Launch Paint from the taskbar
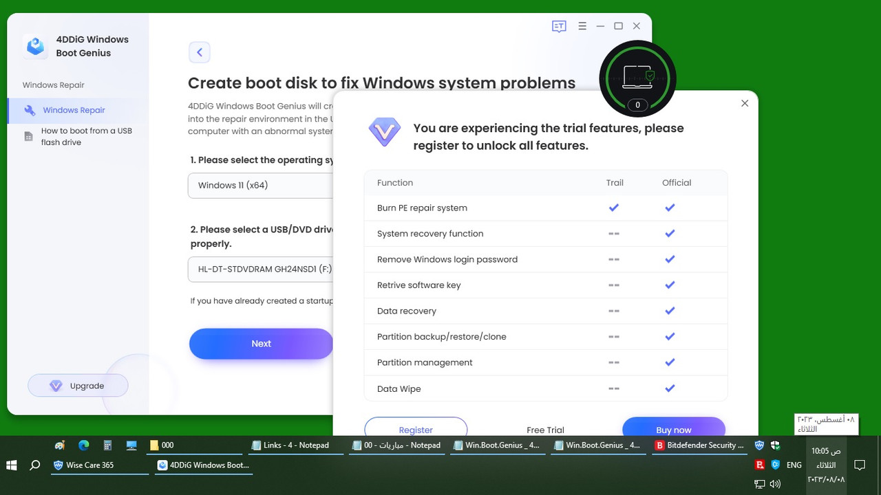 coord(60,445)
